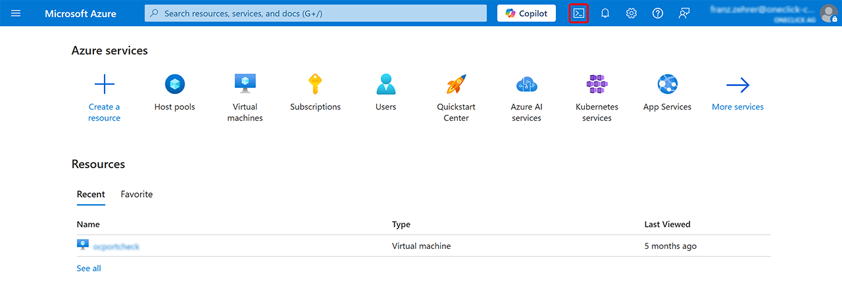Open the notifications bell
This screenshot has height=285, width=842.
pos(605,13)
